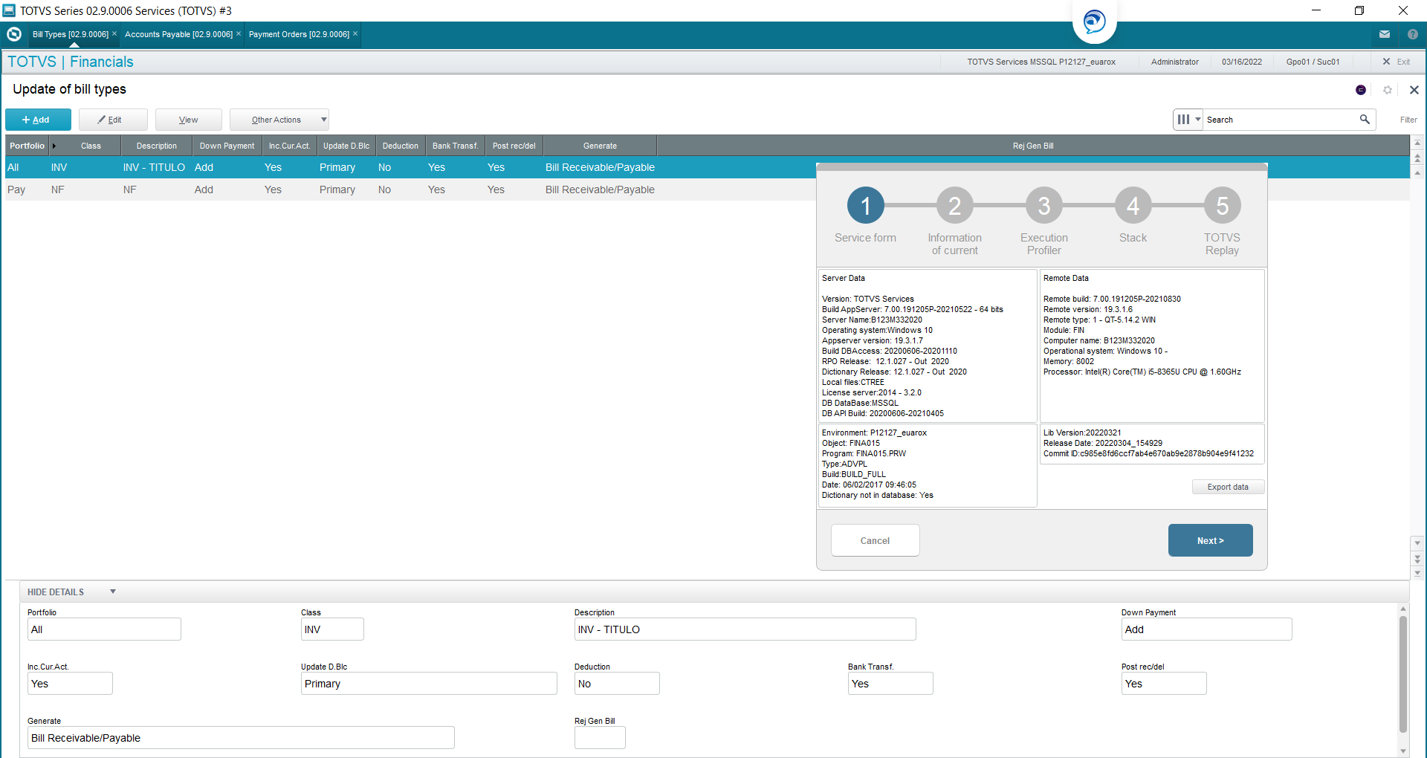
Task: Click the Bank Transf. column header
Action: pyautogui.click(x=456, y=146)
